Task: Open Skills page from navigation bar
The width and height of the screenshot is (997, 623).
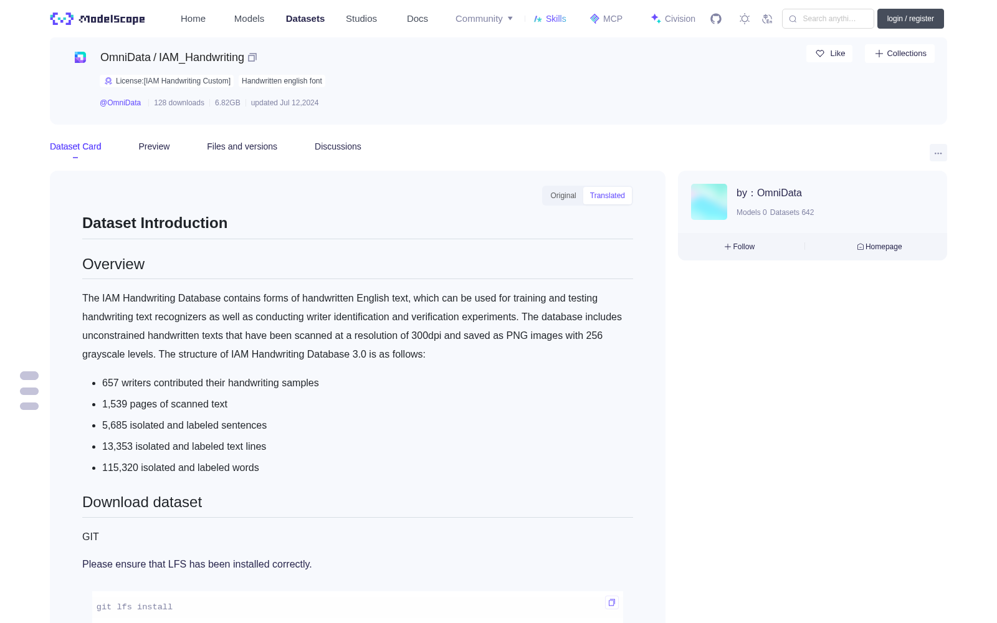Action: click(x=550, y=19)
